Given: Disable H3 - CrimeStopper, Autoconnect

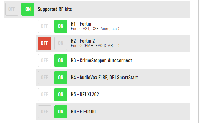Looking at the screenshot, I should 45,61.
